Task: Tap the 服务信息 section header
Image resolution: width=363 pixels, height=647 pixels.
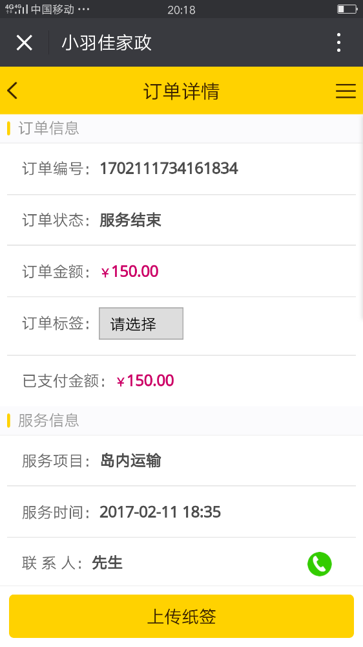Action: [48, 421]
